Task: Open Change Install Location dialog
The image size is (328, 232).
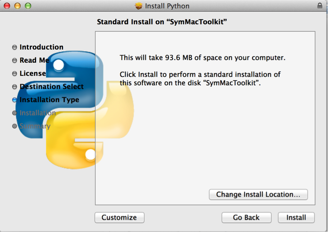Action: coord(258,195)
